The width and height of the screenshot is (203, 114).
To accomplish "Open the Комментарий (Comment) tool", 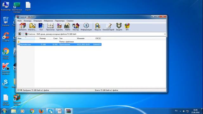I will [x=108, y=27].
